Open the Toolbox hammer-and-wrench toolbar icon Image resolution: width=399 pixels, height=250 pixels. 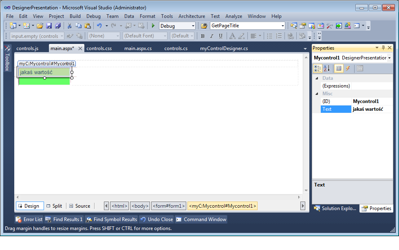(330, 26)
